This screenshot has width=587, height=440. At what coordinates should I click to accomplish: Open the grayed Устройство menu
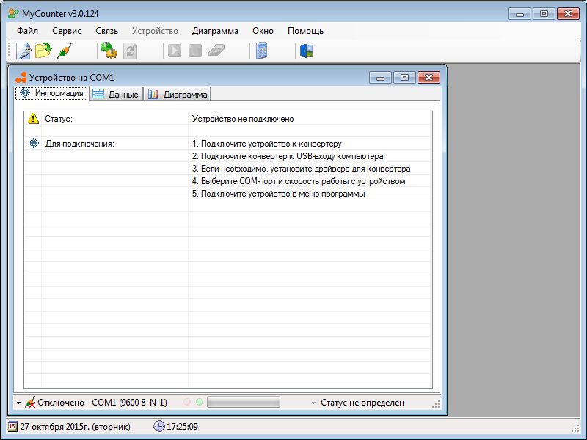pos(155,31)
